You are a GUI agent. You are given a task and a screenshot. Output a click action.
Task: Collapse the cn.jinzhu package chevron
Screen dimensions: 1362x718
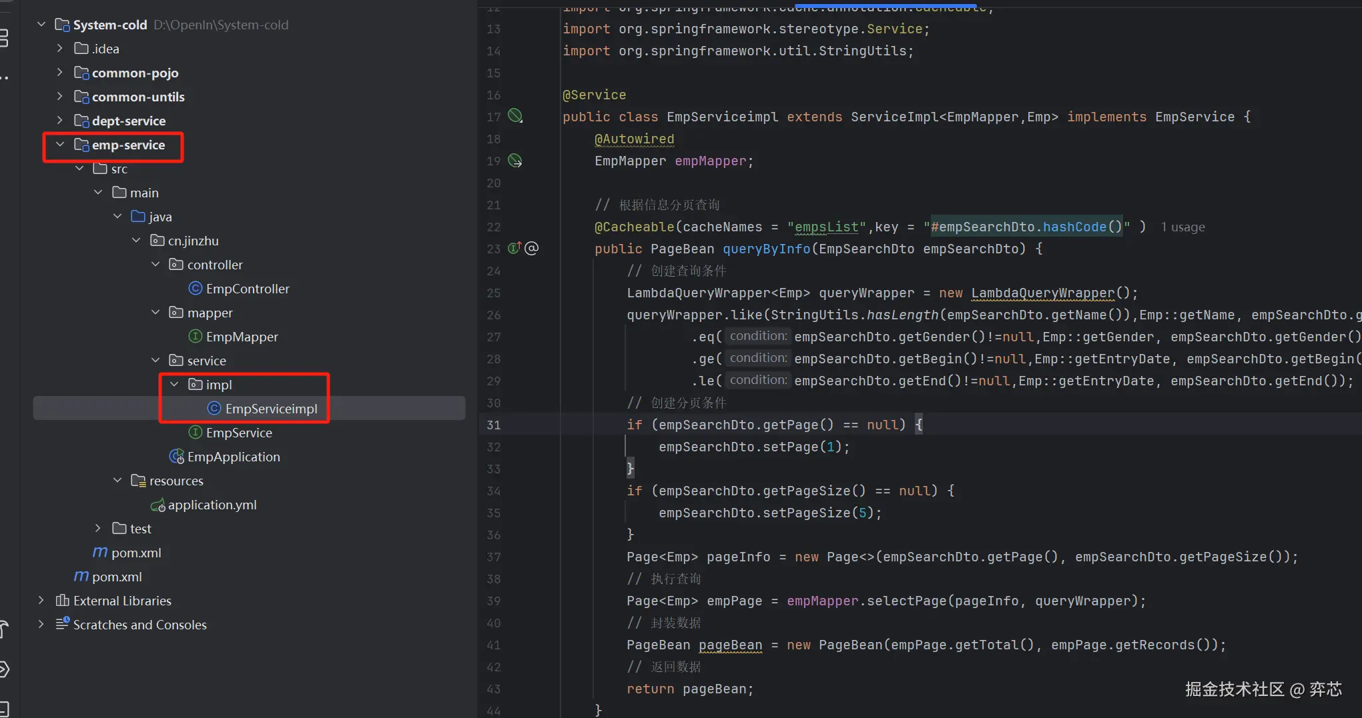pos(136,241)
